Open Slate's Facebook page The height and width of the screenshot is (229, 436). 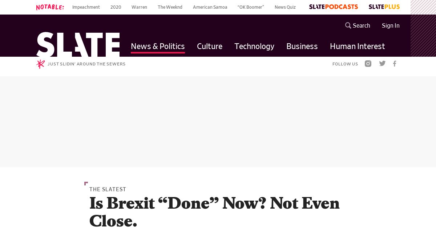coord(395,64)
